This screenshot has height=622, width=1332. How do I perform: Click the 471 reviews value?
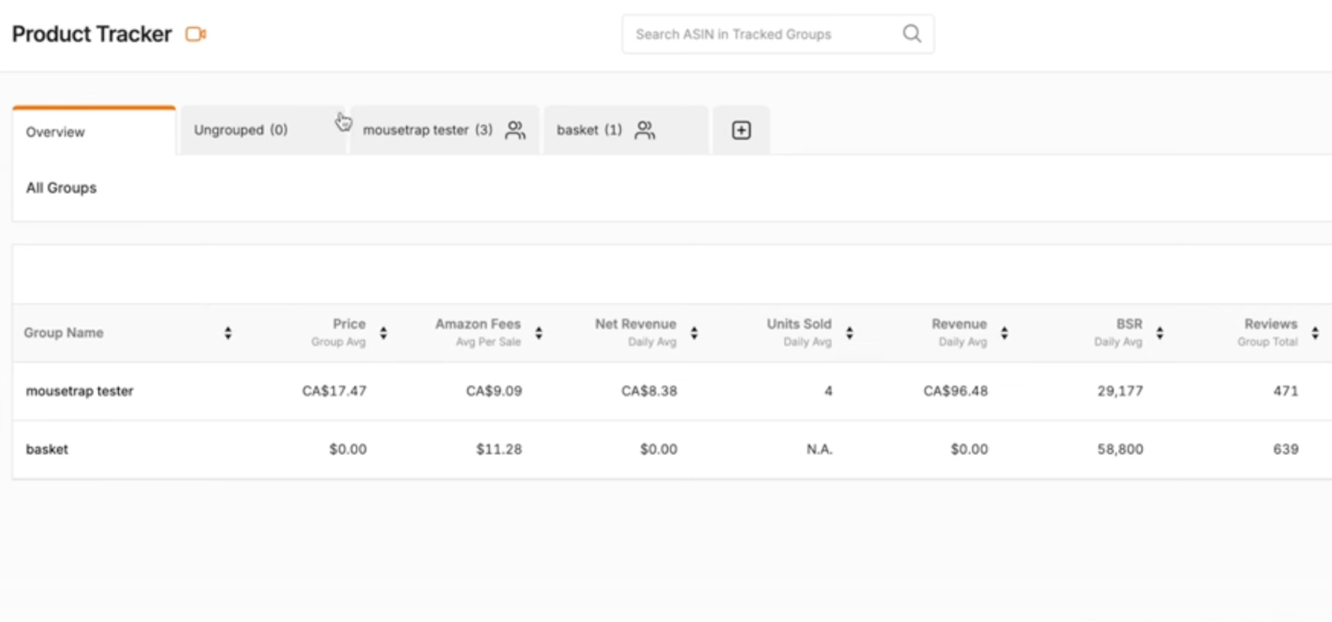coord(1285,391)
